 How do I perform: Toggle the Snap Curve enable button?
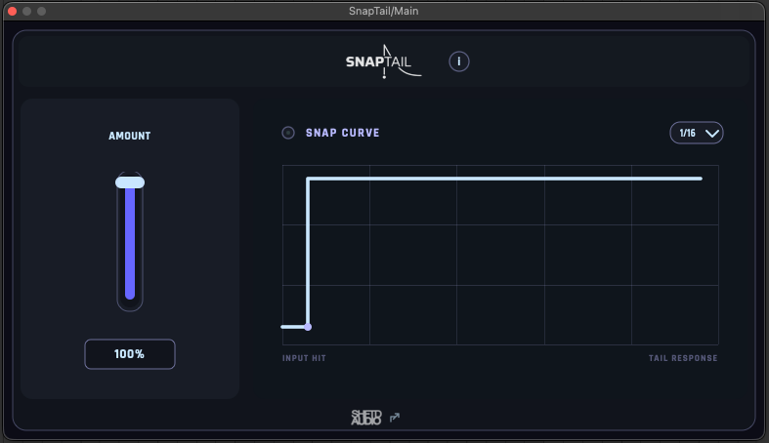click(x=288, y=133)
